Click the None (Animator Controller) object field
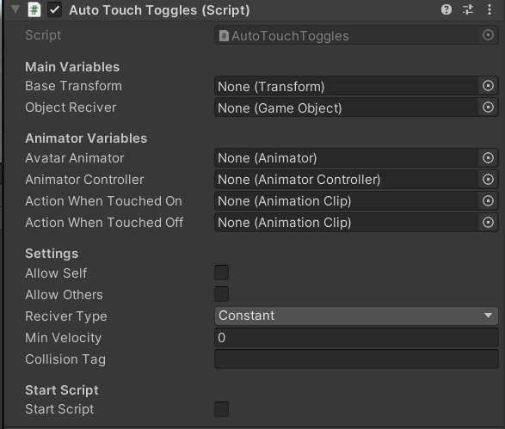Image resolution: width=505 pixels, height=429 pixels. 347,180
